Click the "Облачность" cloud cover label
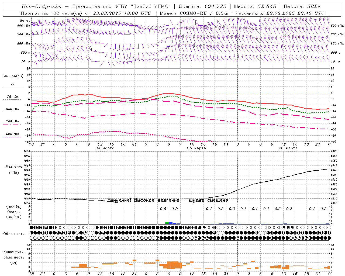The width and height of the screenshot is (345, 276). [14, 234]
